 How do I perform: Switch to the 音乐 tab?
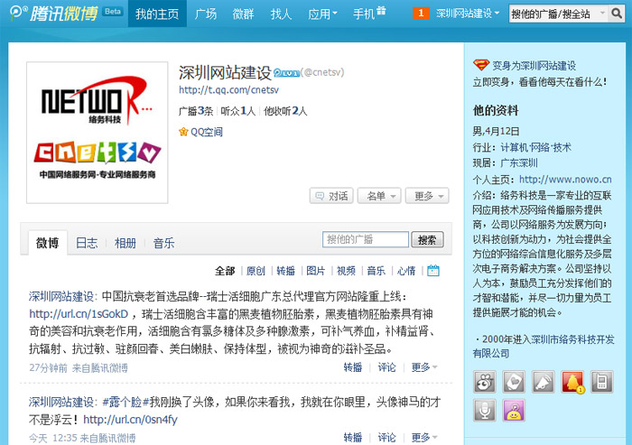163,243
